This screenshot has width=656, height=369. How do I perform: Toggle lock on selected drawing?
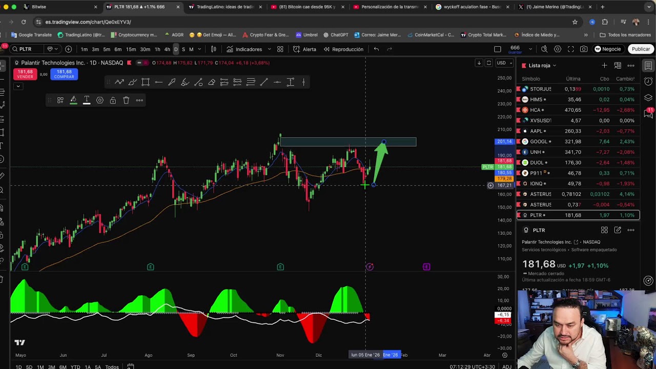[x=113, y=100]
